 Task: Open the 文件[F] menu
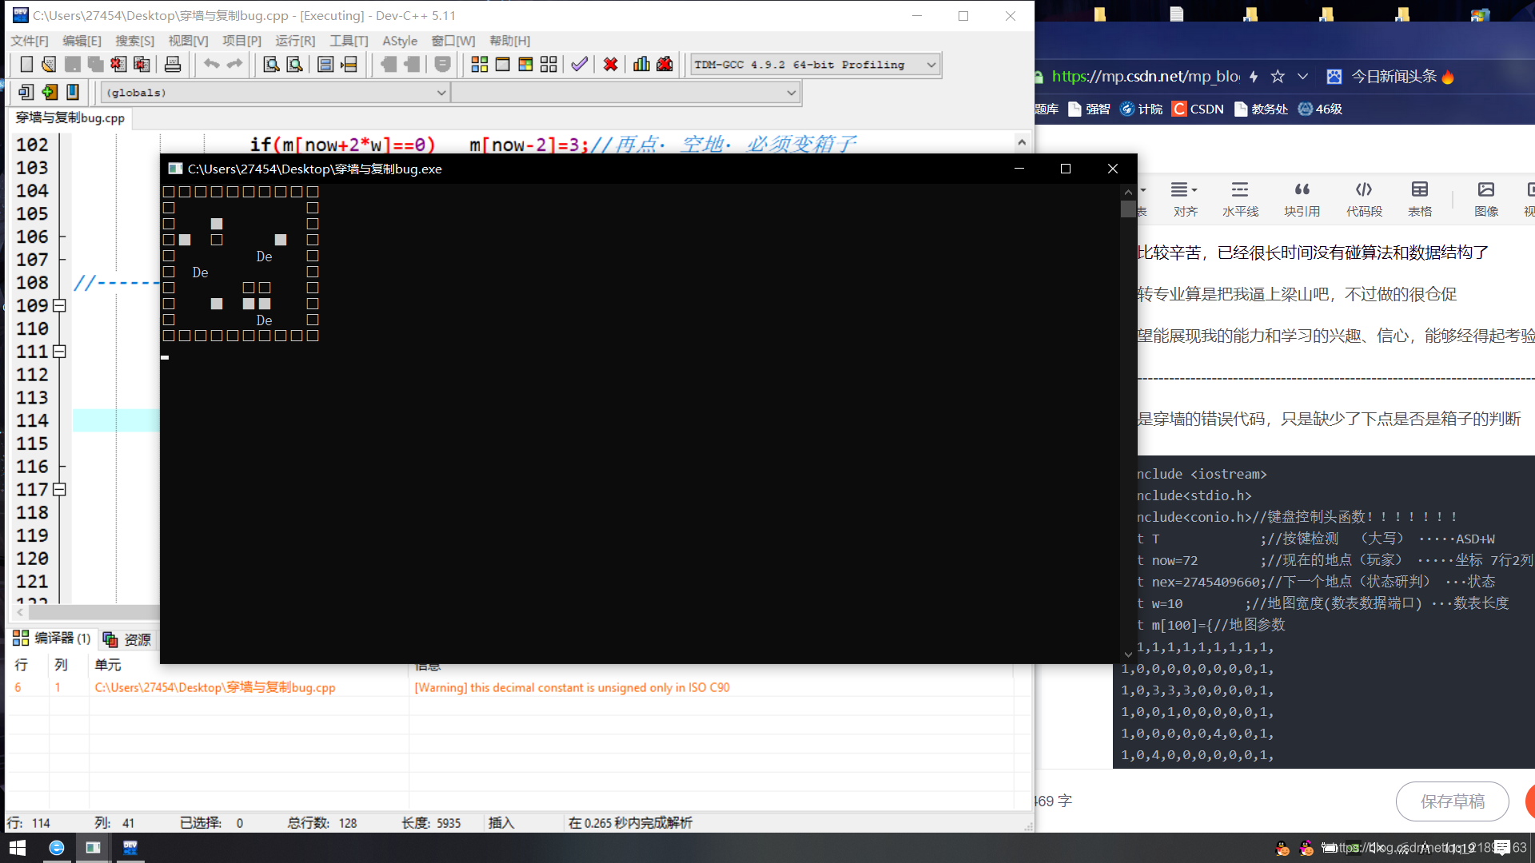pos(30,41)
